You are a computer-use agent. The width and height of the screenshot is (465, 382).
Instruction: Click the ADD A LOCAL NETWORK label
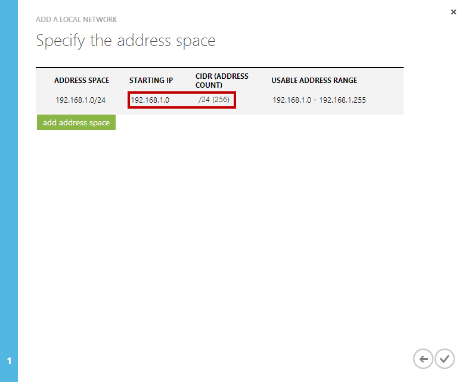point(76,20)
